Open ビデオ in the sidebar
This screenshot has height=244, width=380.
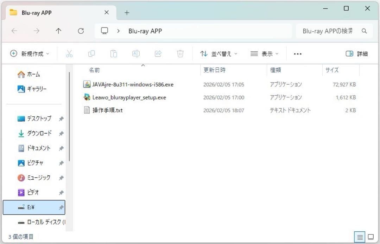click(28, 192)
